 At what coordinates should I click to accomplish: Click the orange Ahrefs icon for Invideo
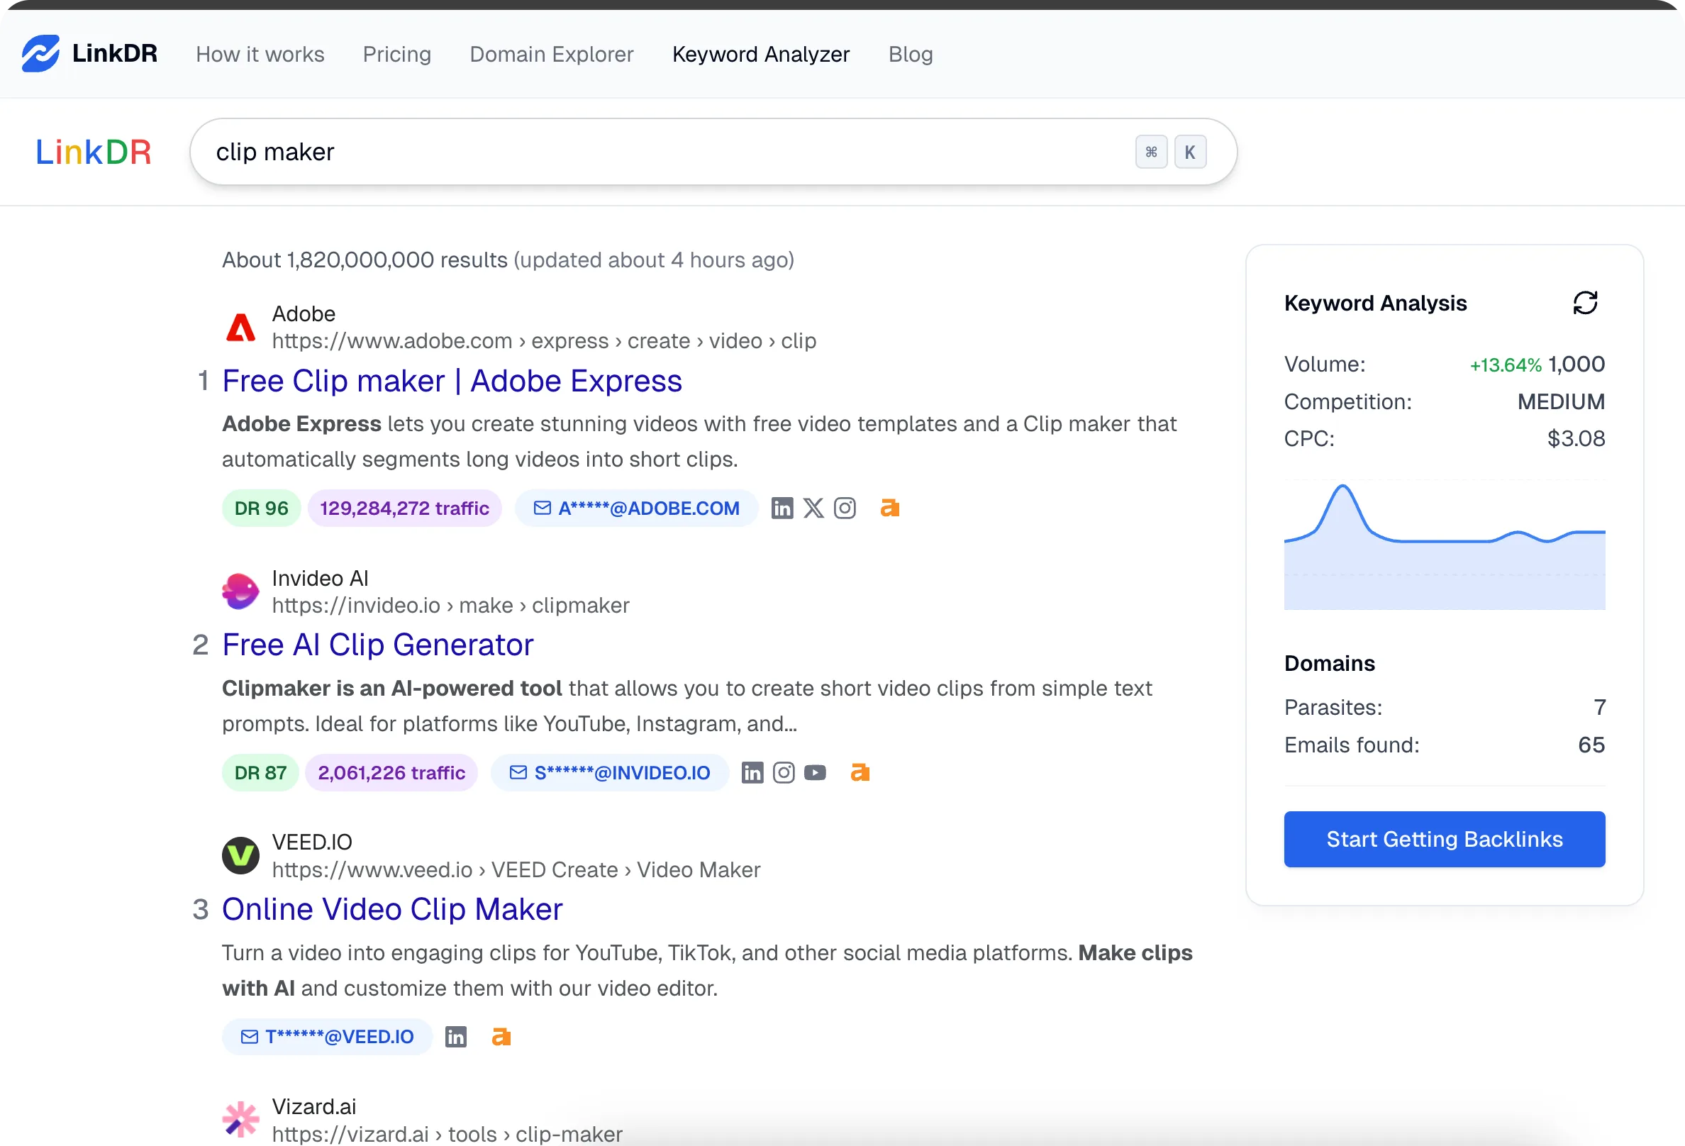tap(860, 773)
